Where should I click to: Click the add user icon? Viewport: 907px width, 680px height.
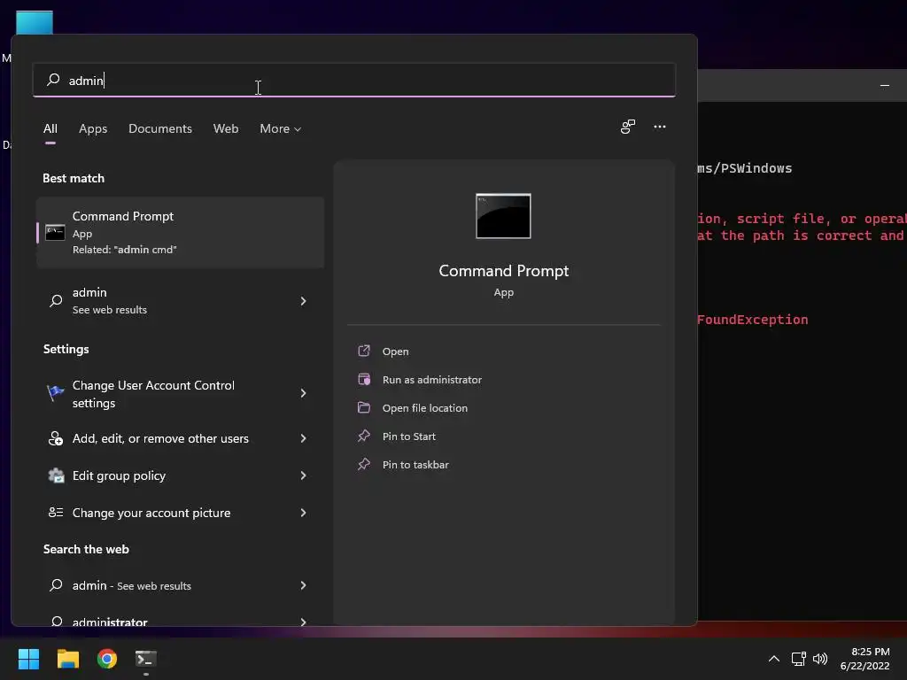tap(56, 438)
